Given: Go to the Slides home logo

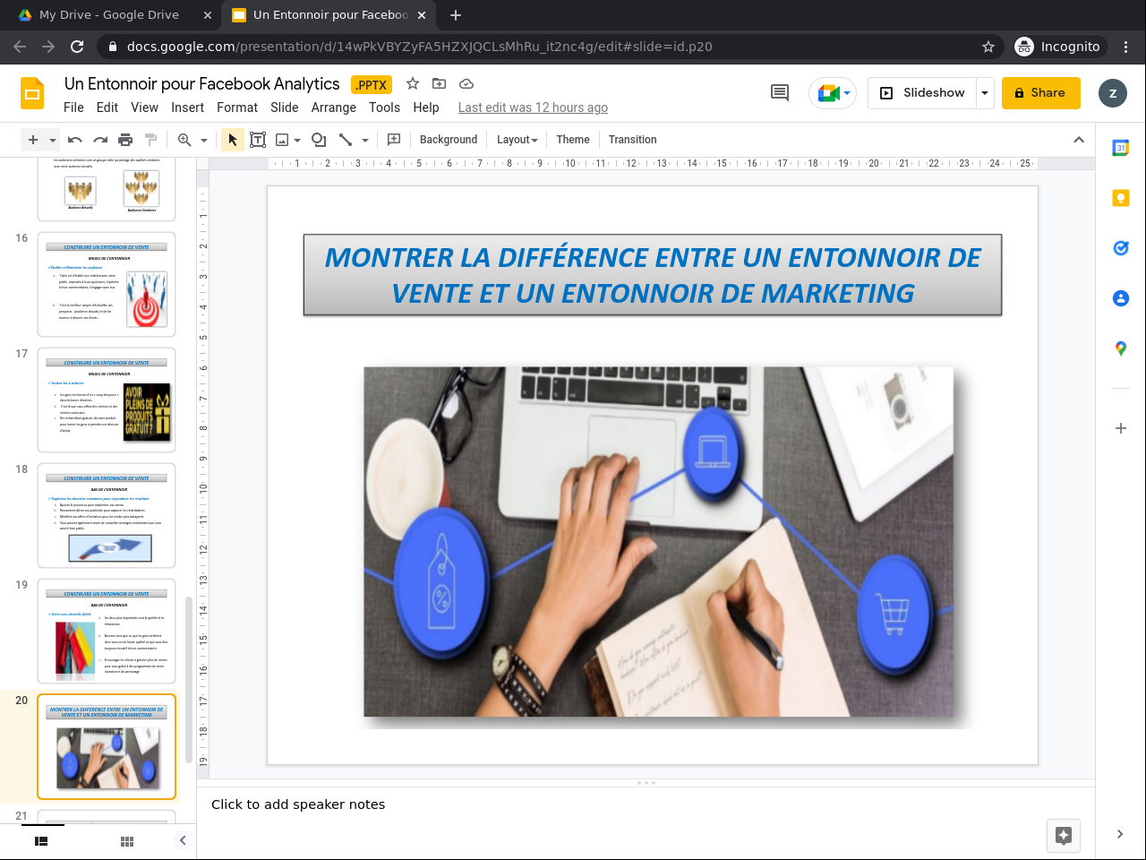Looking at the screenshot, I should (x=32, y=93).
